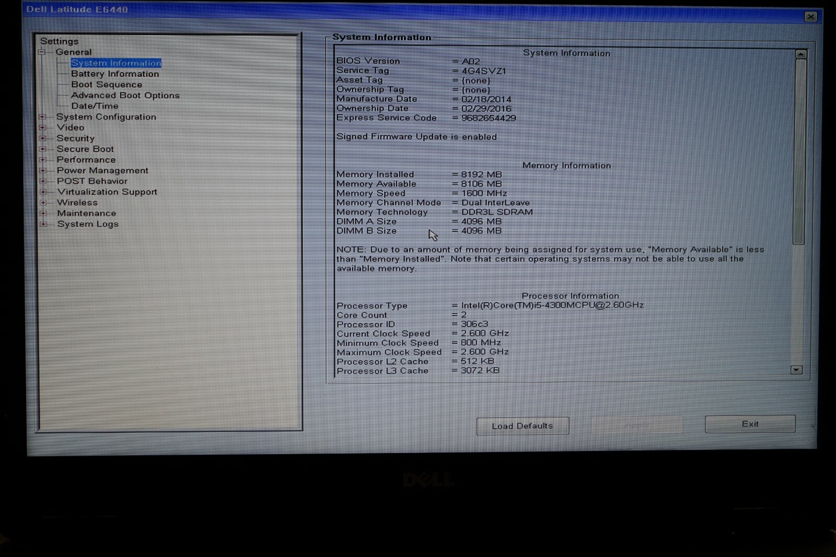Click Processor L2 Cache value 512 KB
This screenshot has width=836, height=557.
pos(477,362)
